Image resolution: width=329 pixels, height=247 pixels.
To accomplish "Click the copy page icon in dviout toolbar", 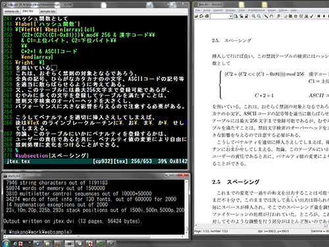I will pyautogui.click(x=236, y=16).
